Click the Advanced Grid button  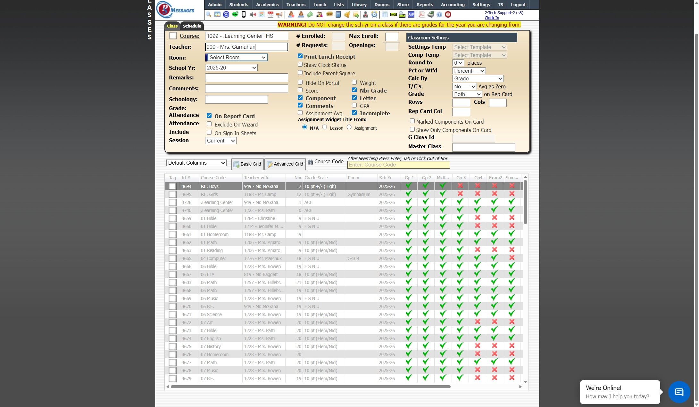point(285,164)
